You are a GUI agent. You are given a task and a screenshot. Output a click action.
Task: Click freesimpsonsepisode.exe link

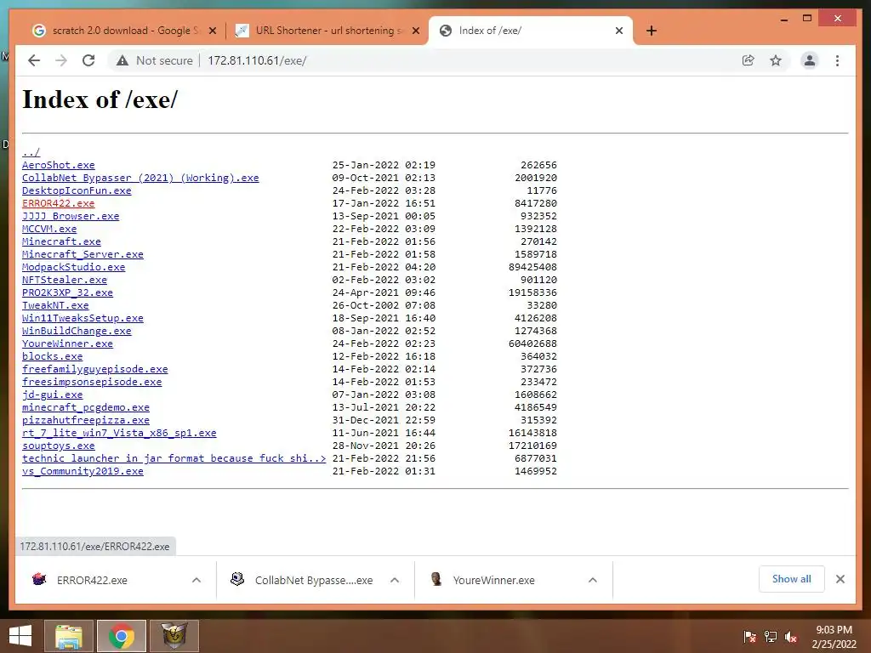pyautogui.click(x=92, y=382)
